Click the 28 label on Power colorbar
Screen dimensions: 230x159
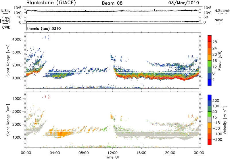(214, 42)
